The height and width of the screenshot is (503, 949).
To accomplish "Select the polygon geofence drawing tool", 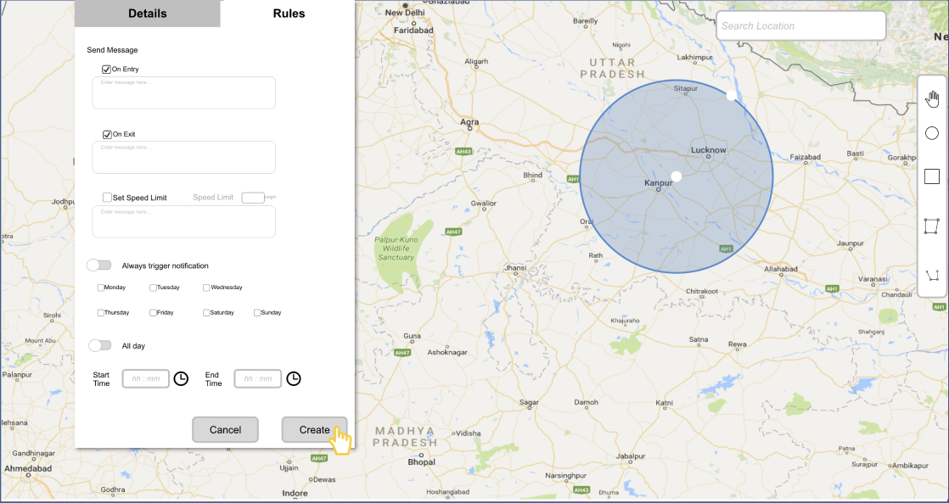I will pos(931,226).
